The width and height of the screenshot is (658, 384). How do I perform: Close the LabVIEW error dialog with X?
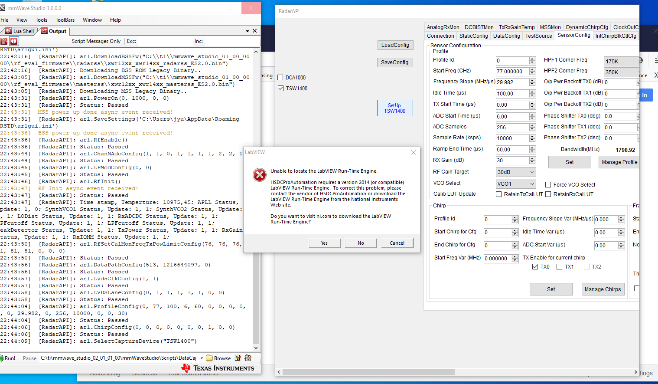click(x=414, y=152)
